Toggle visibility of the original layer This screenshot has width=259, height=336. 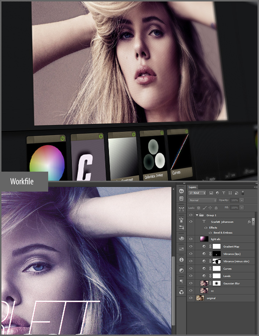191,298
